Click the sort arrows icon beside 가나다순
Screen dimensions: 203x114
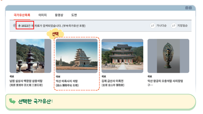(153, 26)
